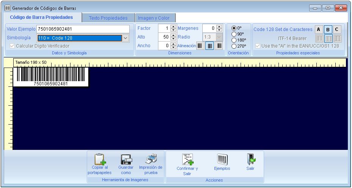The width and height of the screenshot is (352, 188).
Task: Select the 180° orientation option
Action: click(x=234, y=40)
